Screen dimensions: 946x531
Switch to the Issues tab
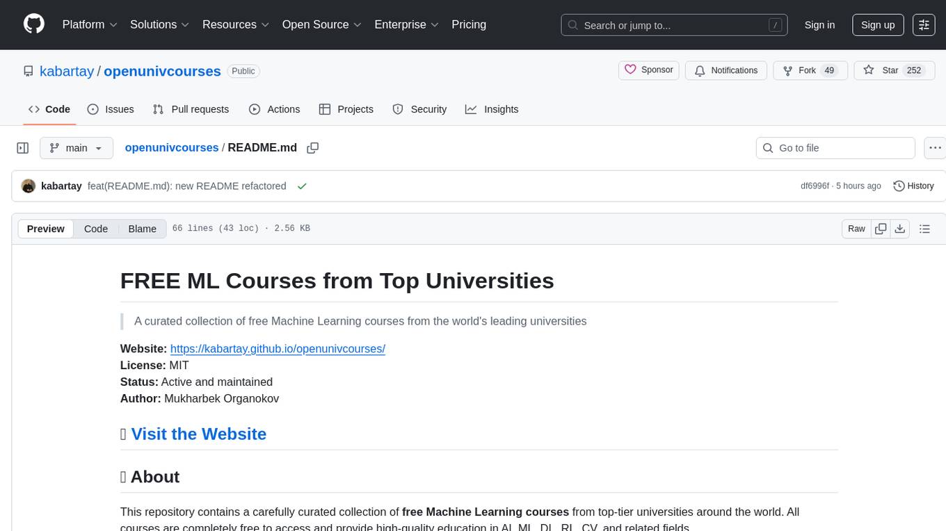(x=111, y=109)
